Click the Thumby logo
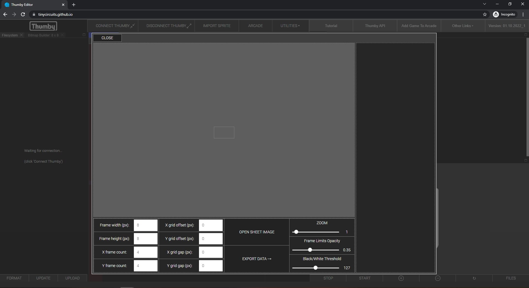The image size is (529, 288). point(43,26)
